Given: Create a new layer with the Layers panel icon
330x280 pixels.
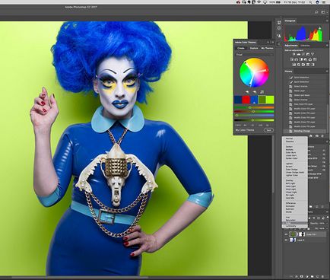Looking at the screenshot, I should click(x=318, y=276).
